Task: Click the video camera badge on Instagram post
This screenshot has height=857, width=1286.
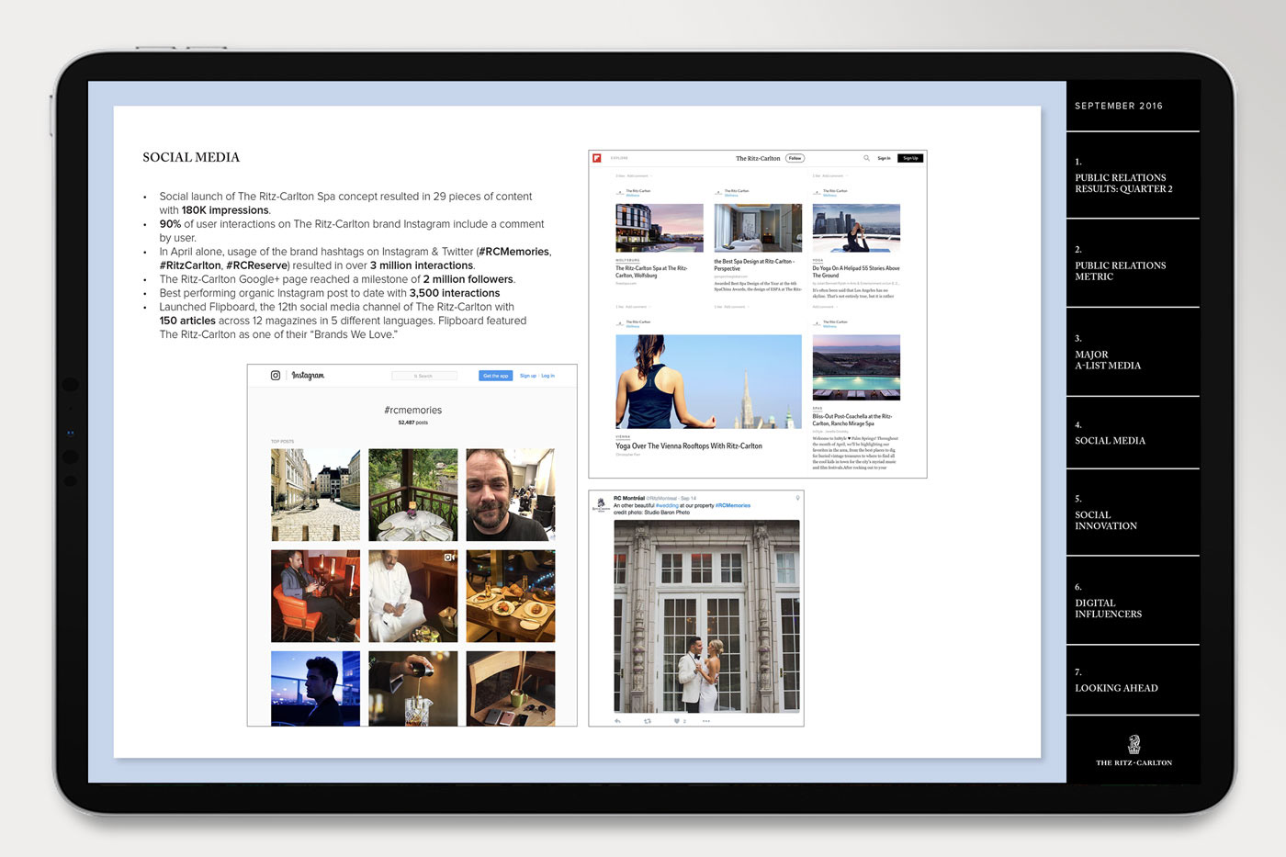Action: 450,558
